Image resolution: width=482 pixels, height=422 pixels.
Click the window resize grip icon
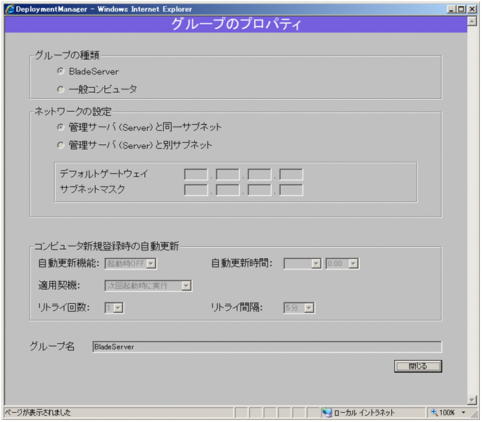pyautogui.click(x=475, y=414)
